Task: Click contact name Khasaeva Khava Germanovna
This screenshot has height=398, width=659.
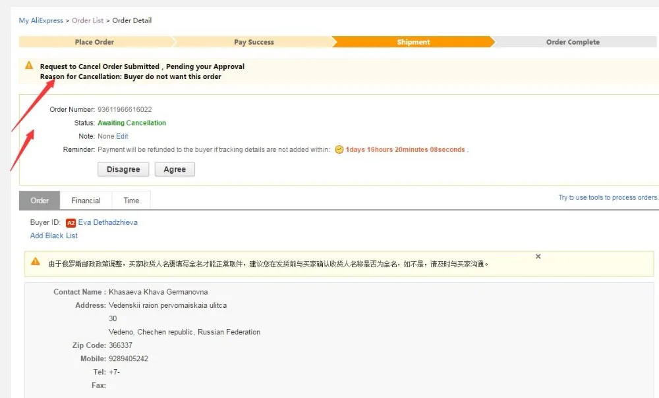Action: tap(158, 292)
